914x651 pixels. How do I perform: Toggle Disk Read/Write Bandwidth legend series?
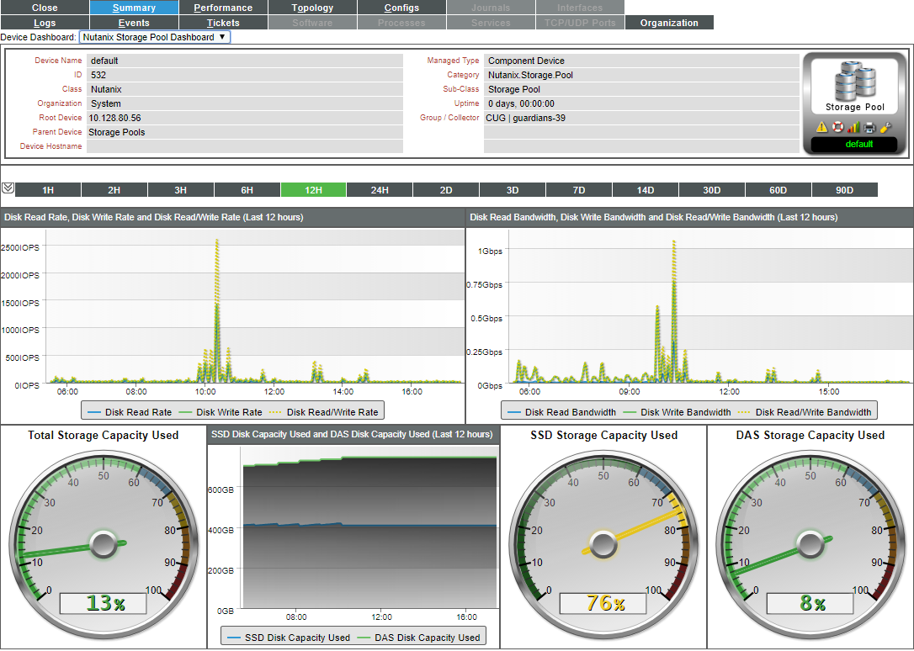805,411
